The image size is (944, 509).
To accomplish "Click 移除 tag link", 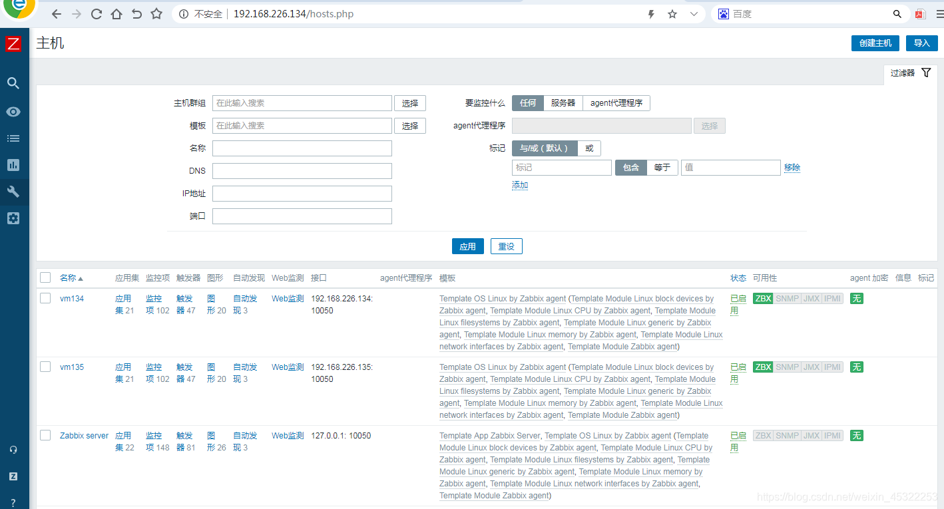I will tap(792, 168).
